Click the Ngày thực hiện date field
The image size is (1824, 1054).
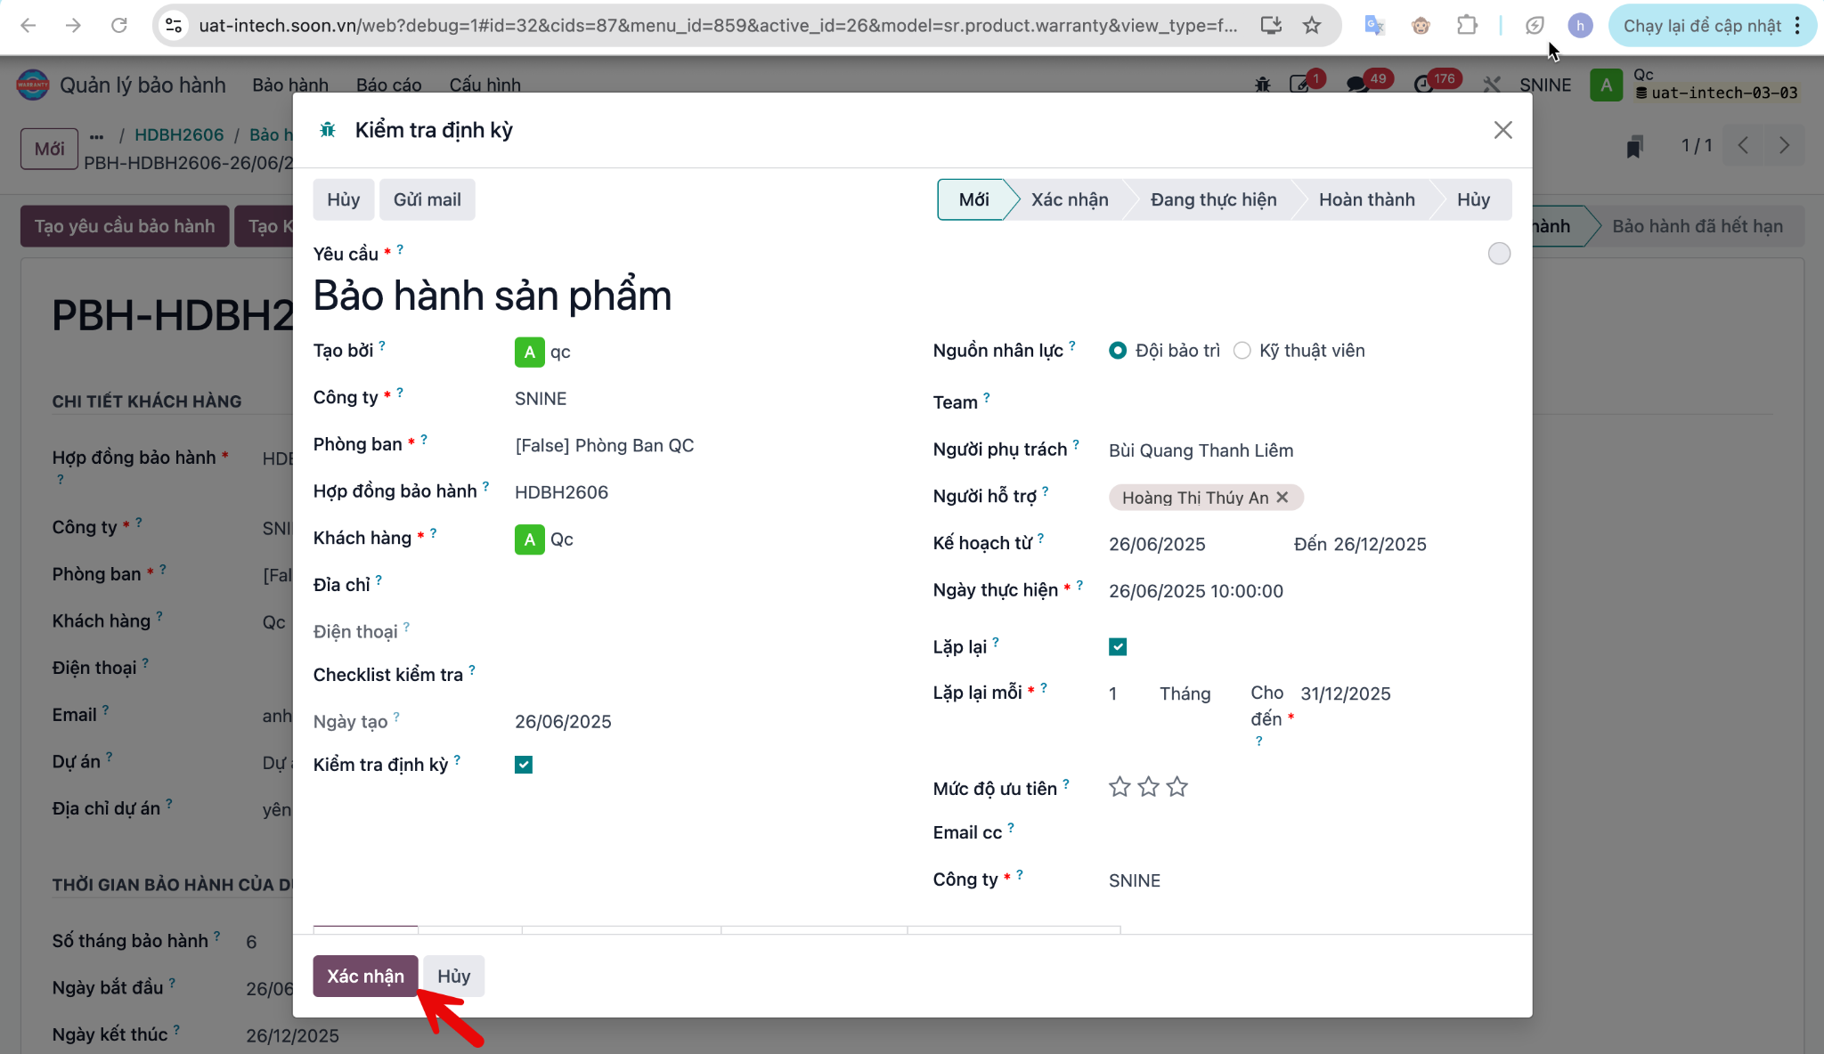tap(1309, 591)
